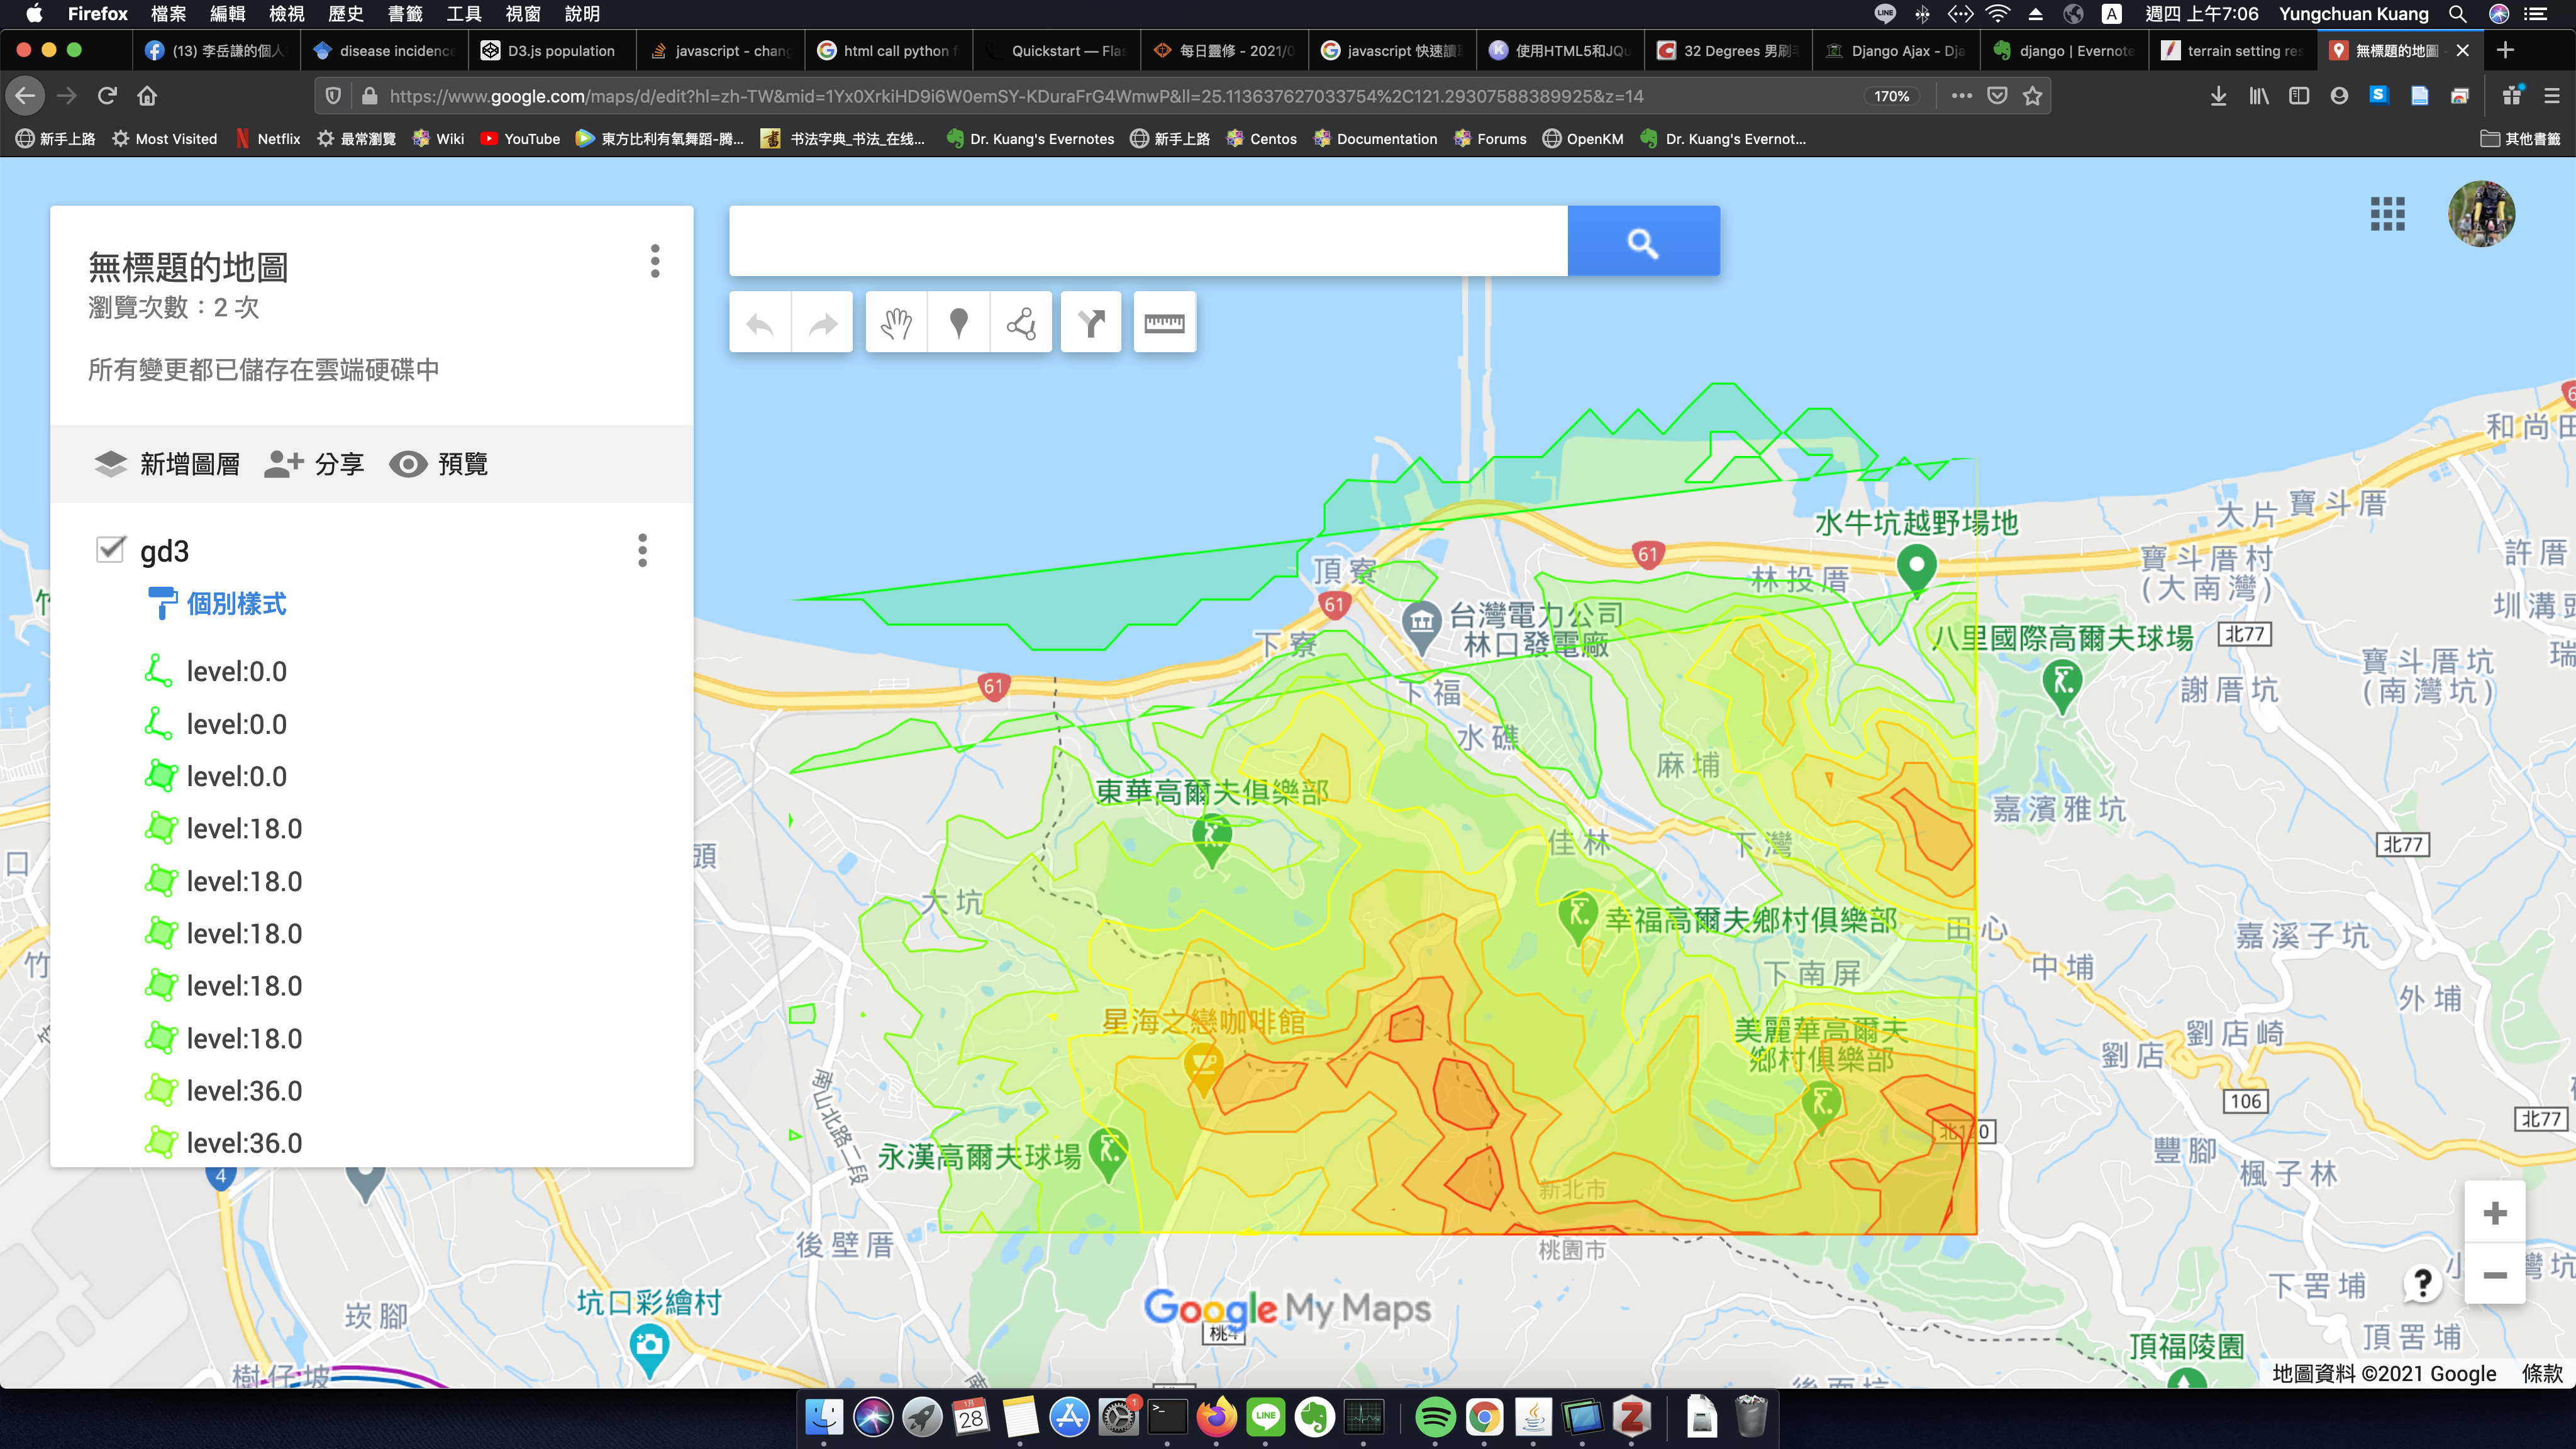Click the undo arrow in map toolbar
Viewport: 2576px width, 1449px height.
click(760, 323)
